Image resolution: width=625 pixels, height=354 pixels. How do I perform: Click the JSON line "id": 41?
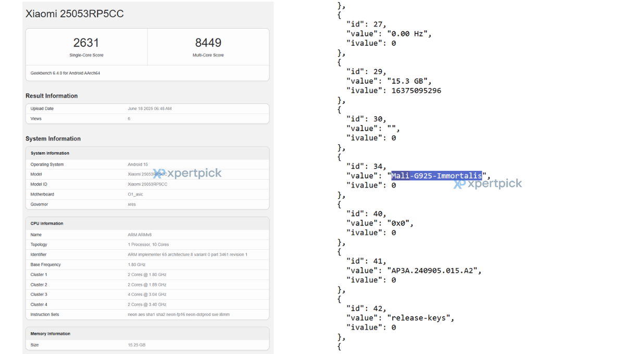pyautogui.click(x=366, y=261)
